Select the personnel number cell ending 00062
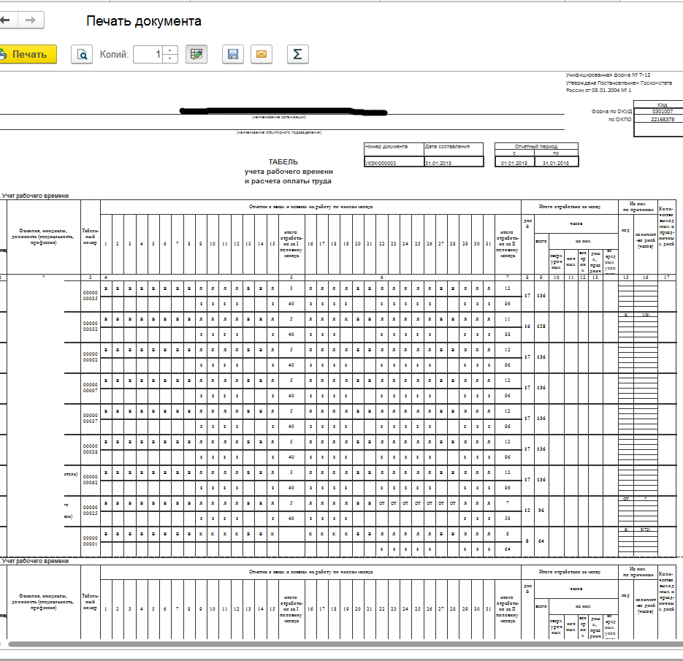The image size is (683, 661). click(90, 480)
